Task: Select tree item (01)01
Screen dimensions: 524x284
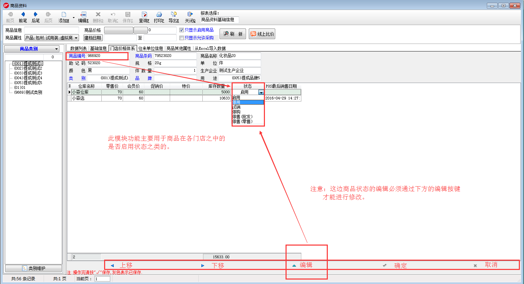Action: [20, 87]
